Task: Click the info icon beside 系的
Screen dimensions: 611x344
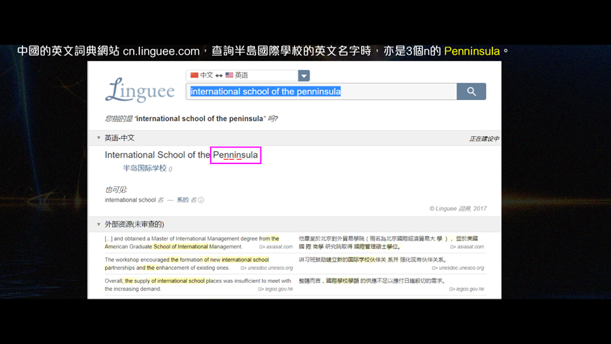Action: click(x=201, y=200)
